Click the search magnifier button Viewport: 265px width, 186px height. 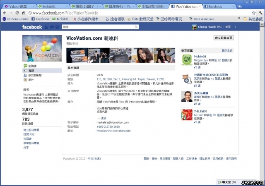136,27
